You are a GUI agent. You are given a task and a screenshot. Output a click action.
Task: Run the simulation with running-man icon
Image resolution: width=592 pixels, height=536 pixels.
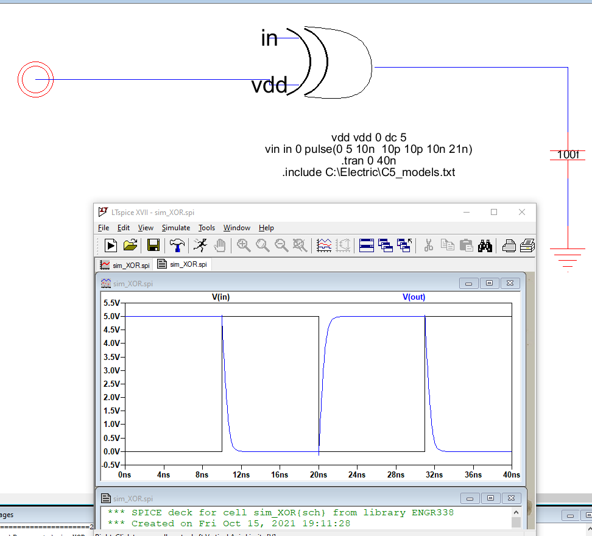[200, 245]
